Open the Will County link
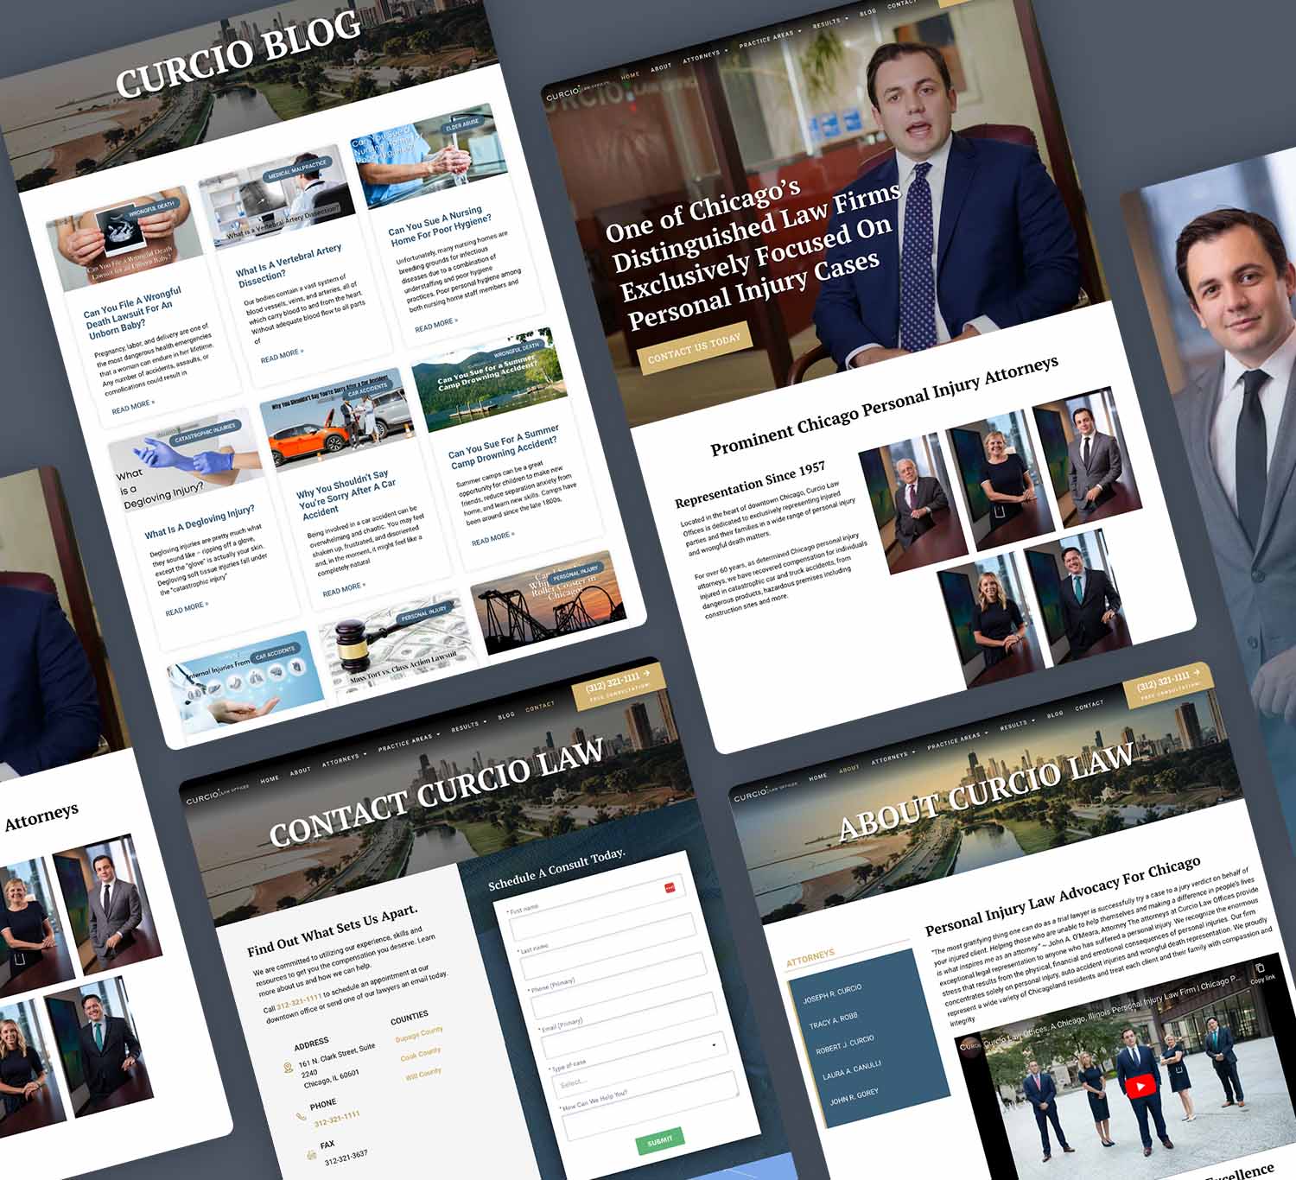 422,1075
